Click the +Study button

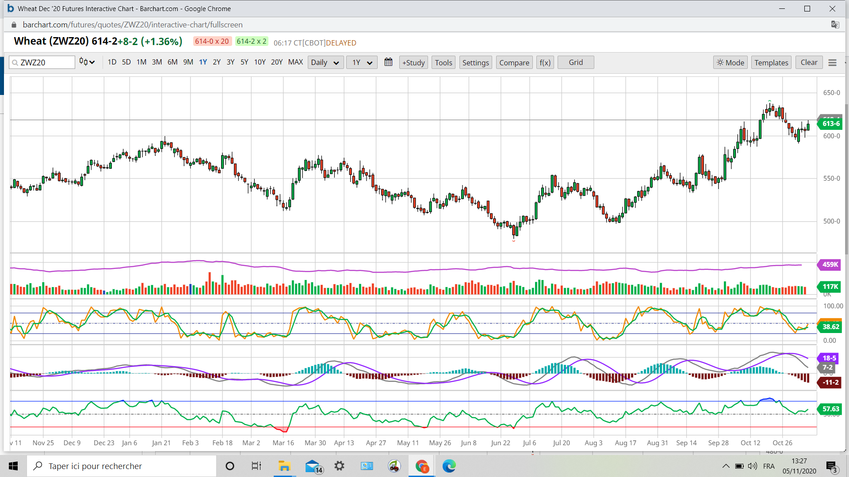tap(413, 63)
